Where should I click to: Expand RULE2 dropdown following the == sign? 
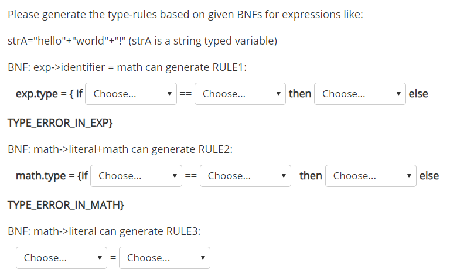(245, 176)
